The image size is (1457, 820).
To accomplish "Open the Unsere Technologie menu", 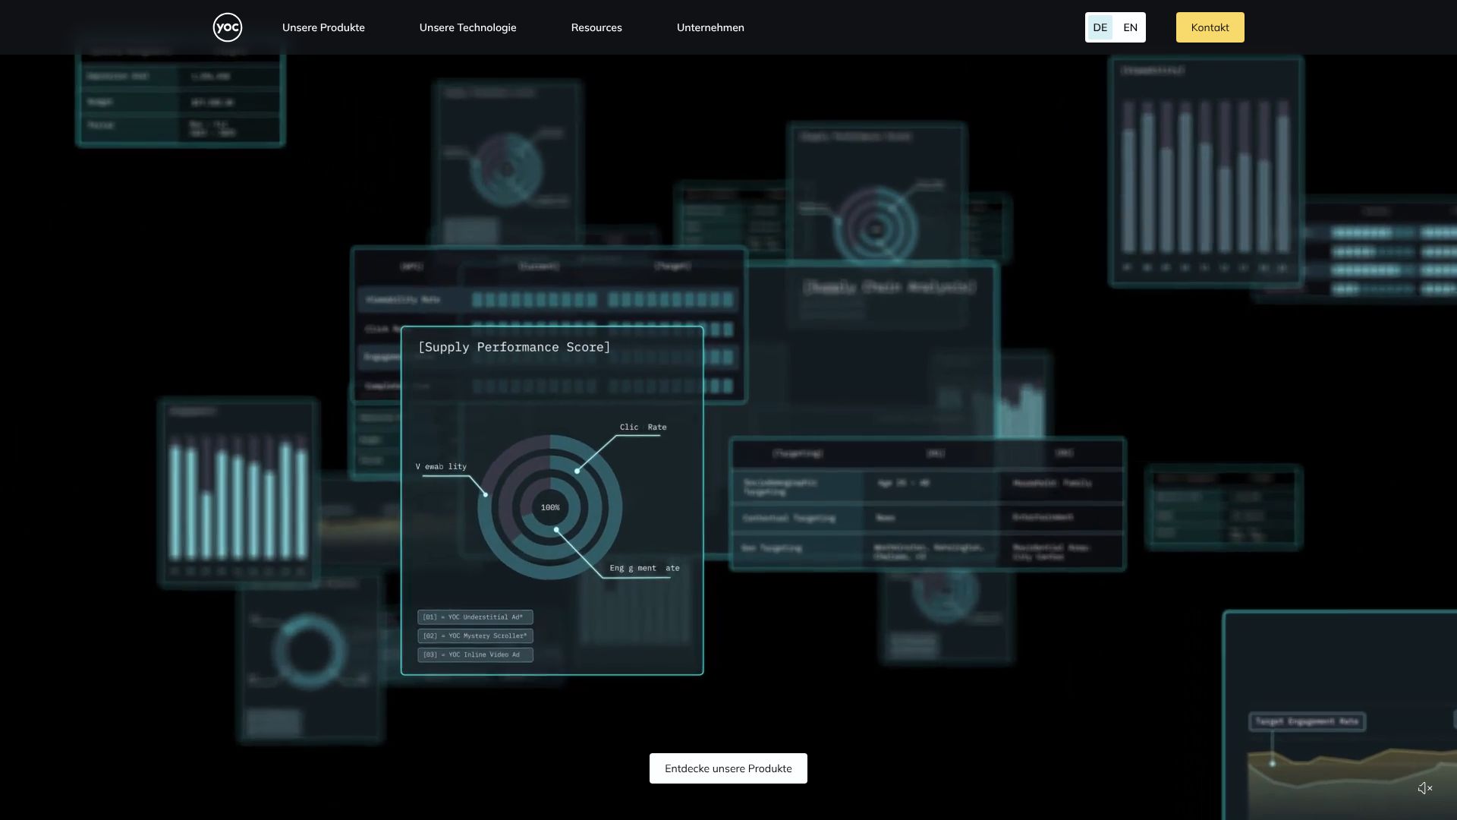I will [x=467, y=27].
